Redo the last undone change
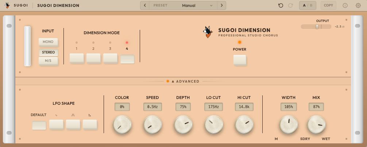The image size is (367, 147). [x=290, y=5]
